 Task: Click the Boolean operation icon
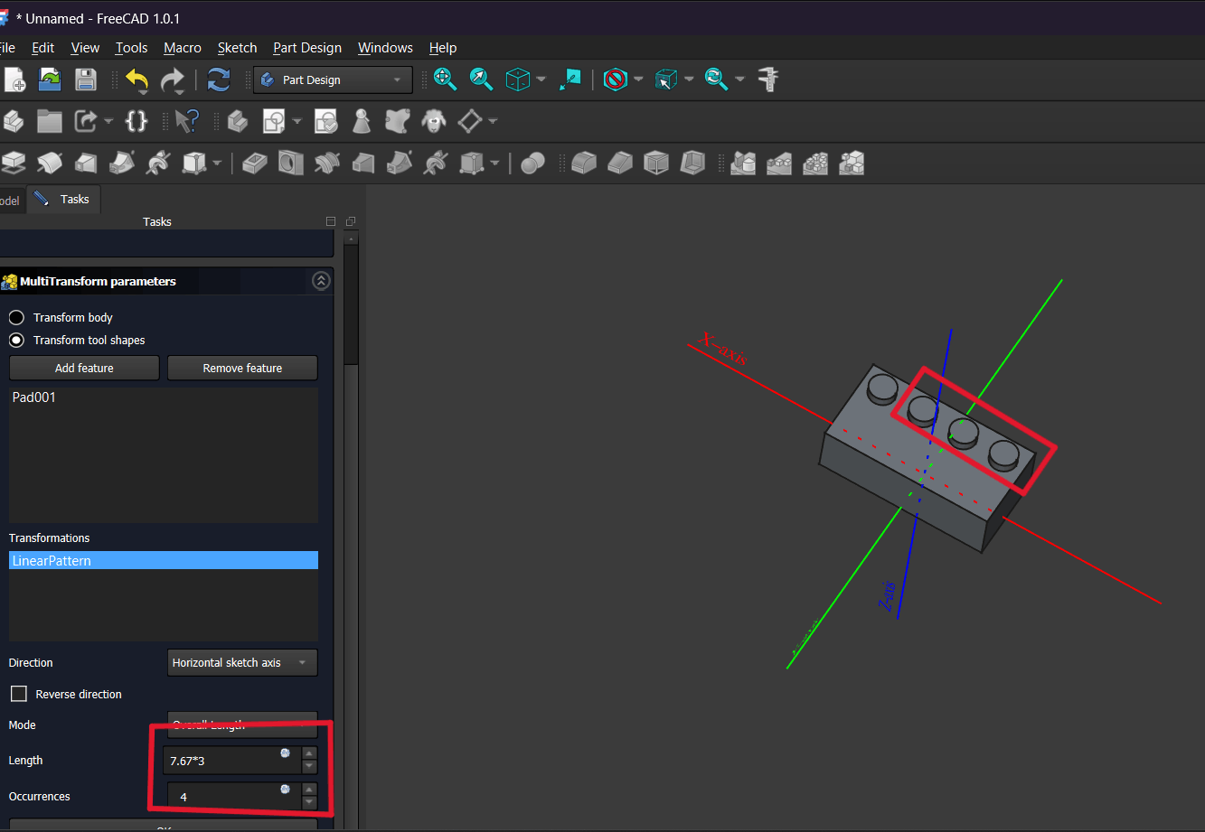532,164
